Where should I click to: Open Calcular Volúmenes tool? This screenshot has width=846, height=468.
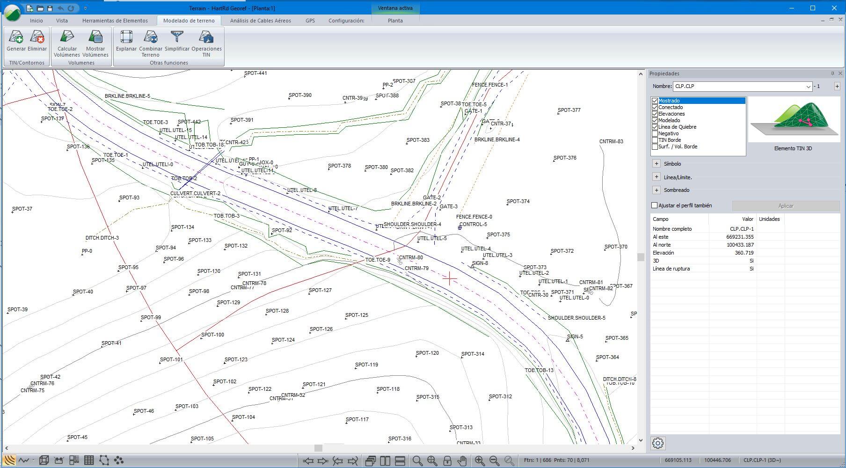pos(67,37)
